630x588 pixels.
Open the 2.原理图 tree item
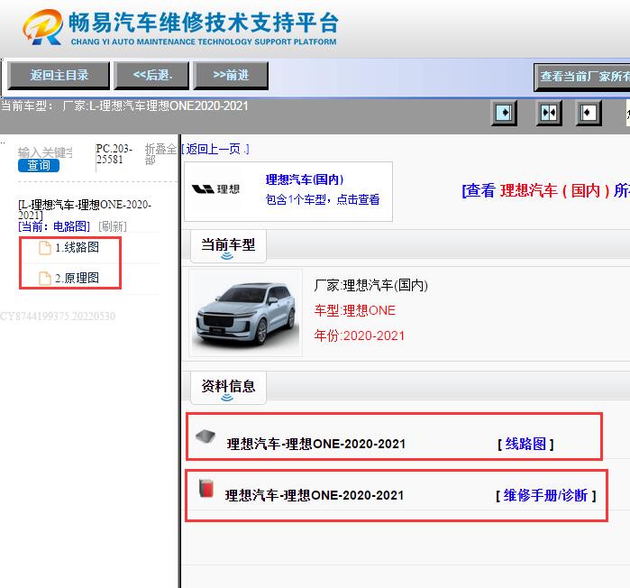tap(77, 278)
